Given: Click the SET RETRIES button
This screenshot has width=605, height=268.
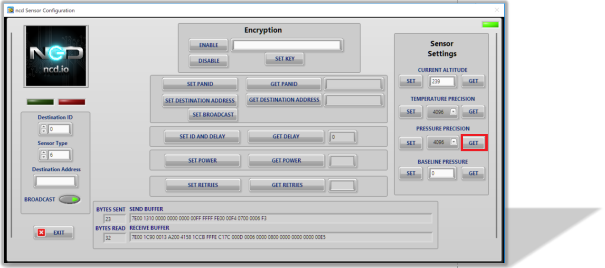Looking at the screenshot, I should 203,185.
